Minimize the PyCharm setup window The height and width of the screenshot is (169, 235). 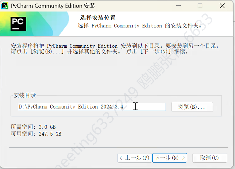click(178, 6)
